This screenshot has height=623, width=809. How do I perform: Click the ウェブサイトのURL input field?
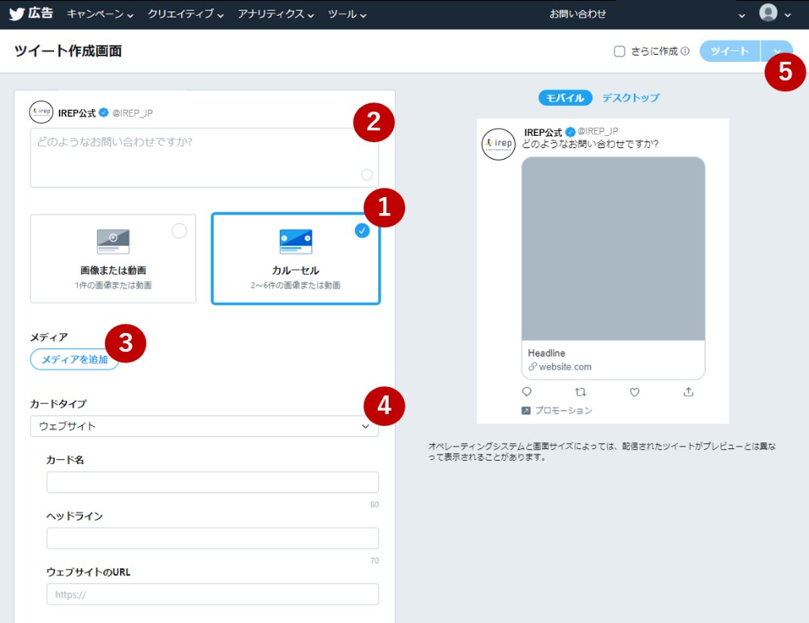[212, 594]
